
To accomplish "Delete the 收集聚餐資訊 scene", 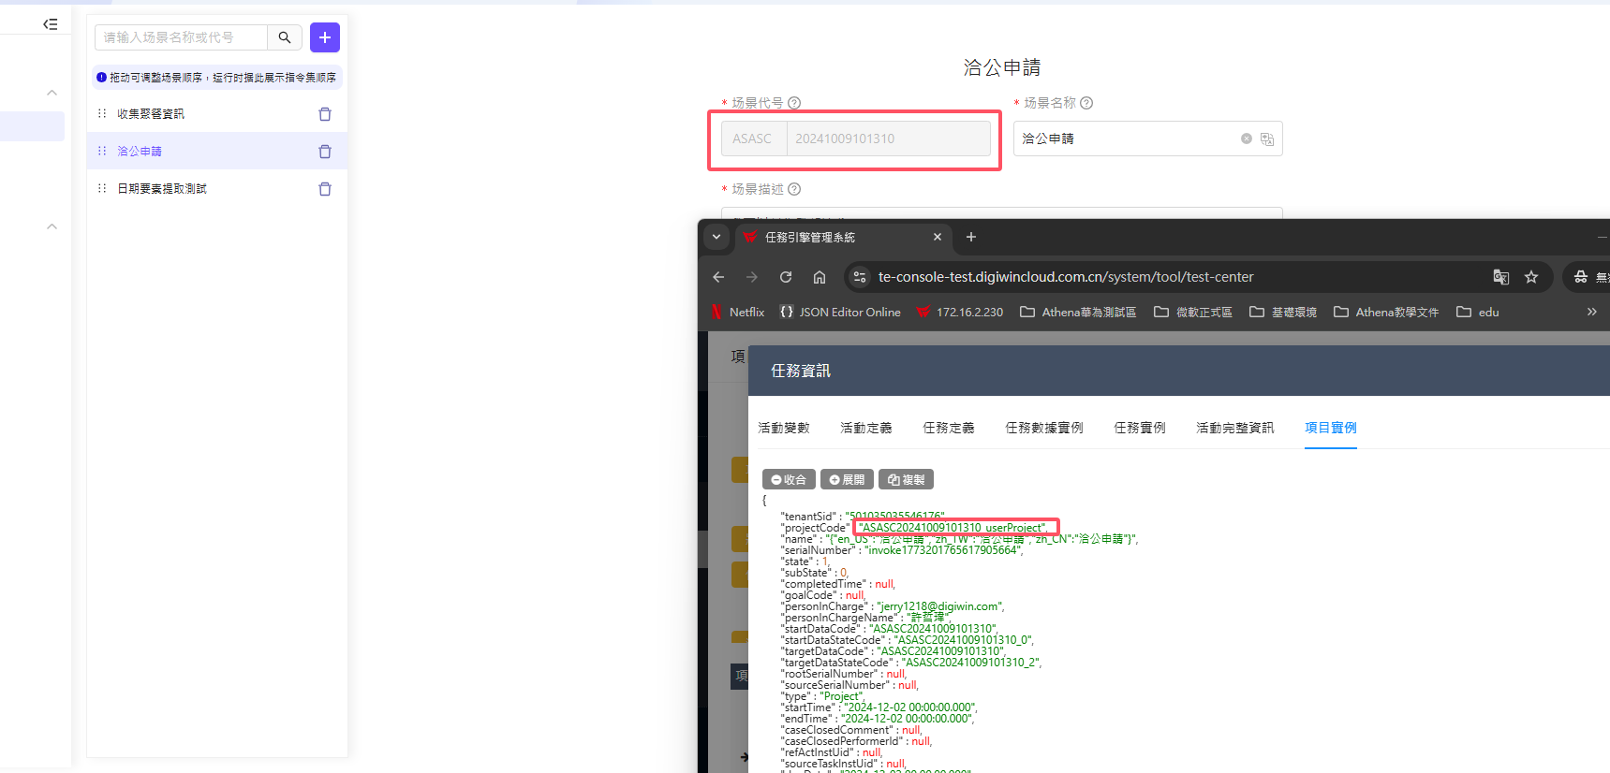I will pyautogui.click(x=325, y=114).
